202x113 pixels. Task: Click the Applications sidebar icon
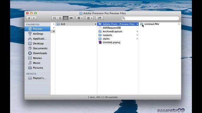pos(30,39)
